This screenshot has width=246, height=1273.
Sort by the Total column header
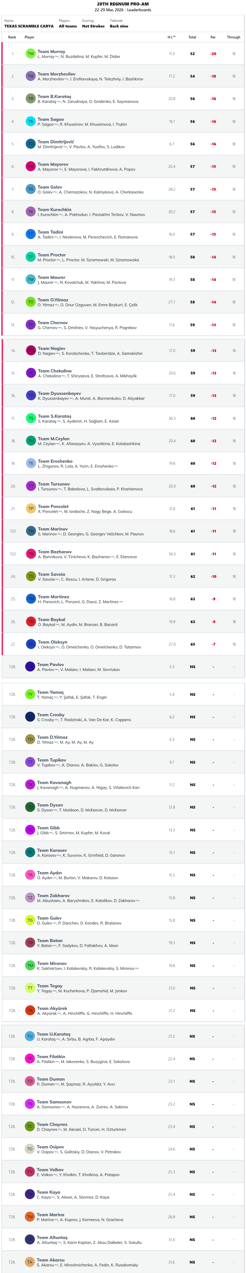(192, 37)
